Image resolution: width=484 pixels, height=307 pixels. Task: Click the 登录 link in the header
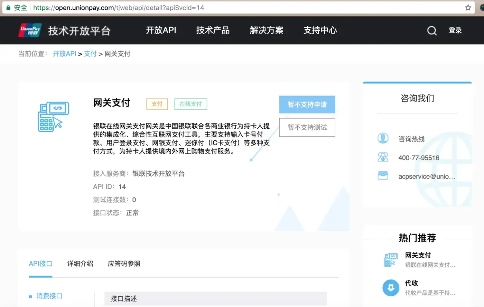(455, 30)
